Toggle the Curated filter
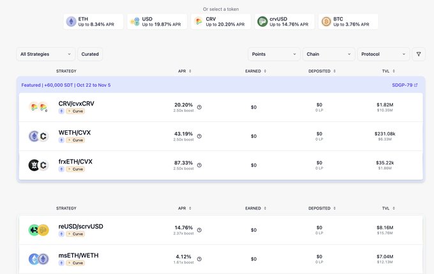434x274 pixels. pyautogui.click(x=90, y=54)
